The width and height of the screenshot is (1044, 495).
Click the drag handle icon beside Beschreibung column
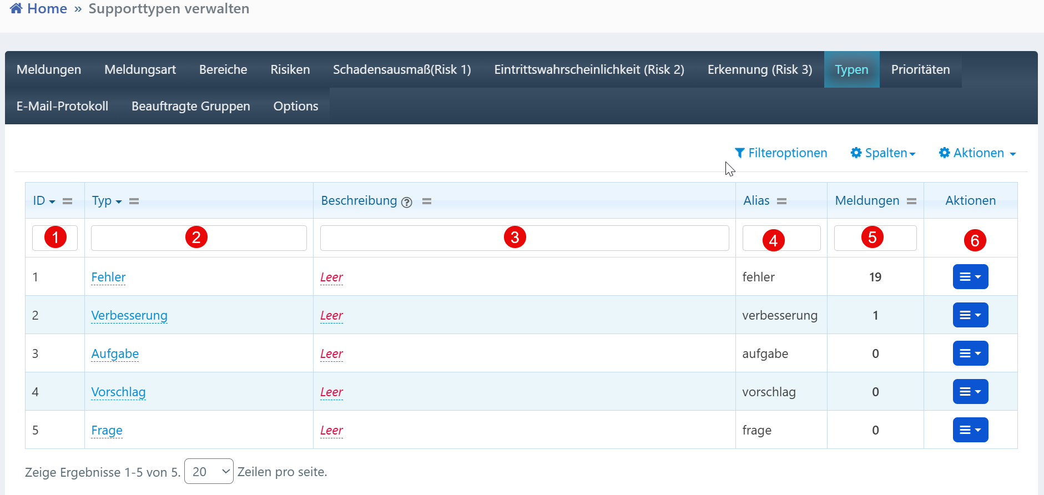tap(427, 201)
